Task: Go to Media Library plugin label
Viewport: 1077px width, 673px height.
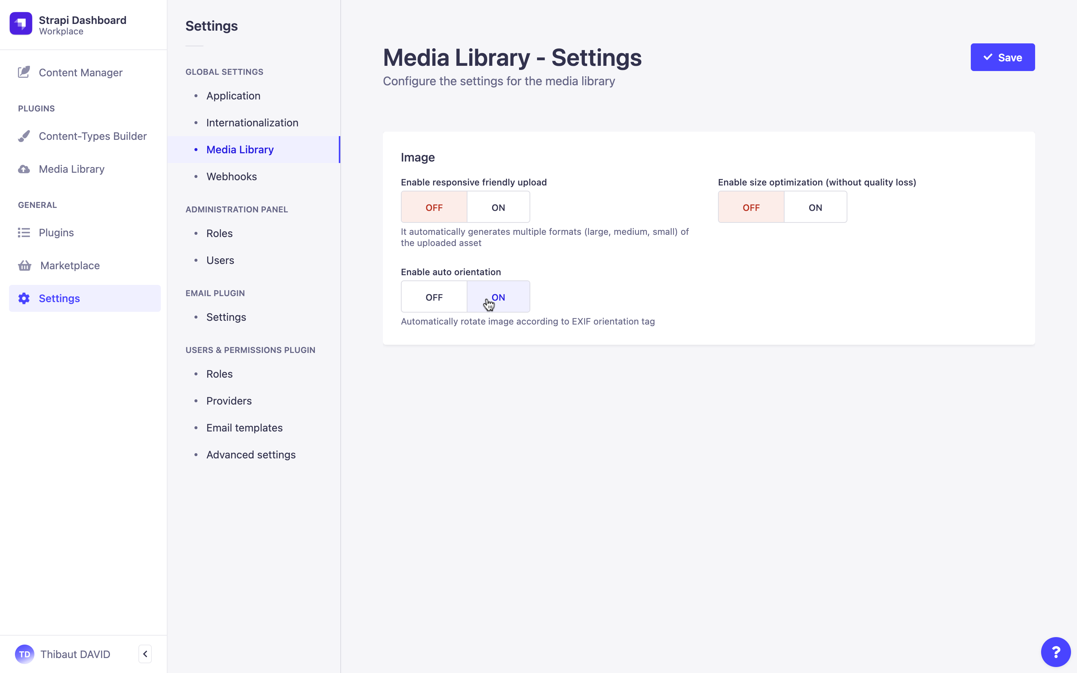Action: 72,169
